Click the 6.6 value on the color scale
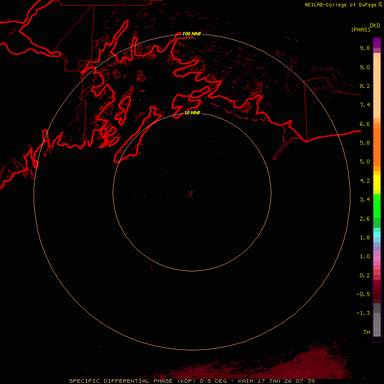This screenshot has height=384, width=384. click(365, 124)
